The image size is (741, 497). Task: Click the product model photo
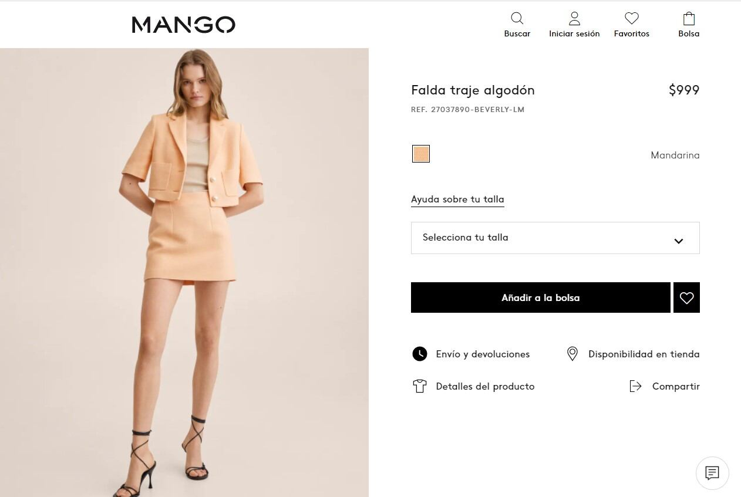pos(184,272)
